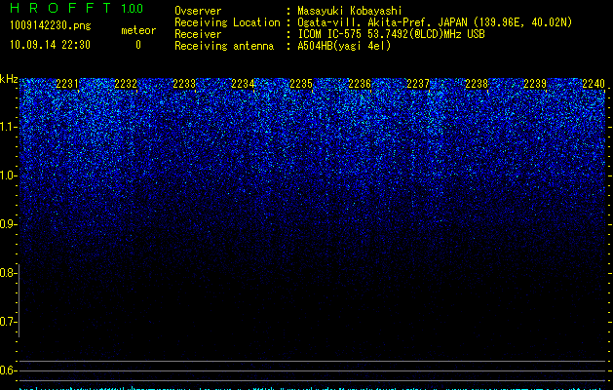This screenshot has width=613, height=390.
Task: Click the 2235 time marker
Action: point(301,83)
